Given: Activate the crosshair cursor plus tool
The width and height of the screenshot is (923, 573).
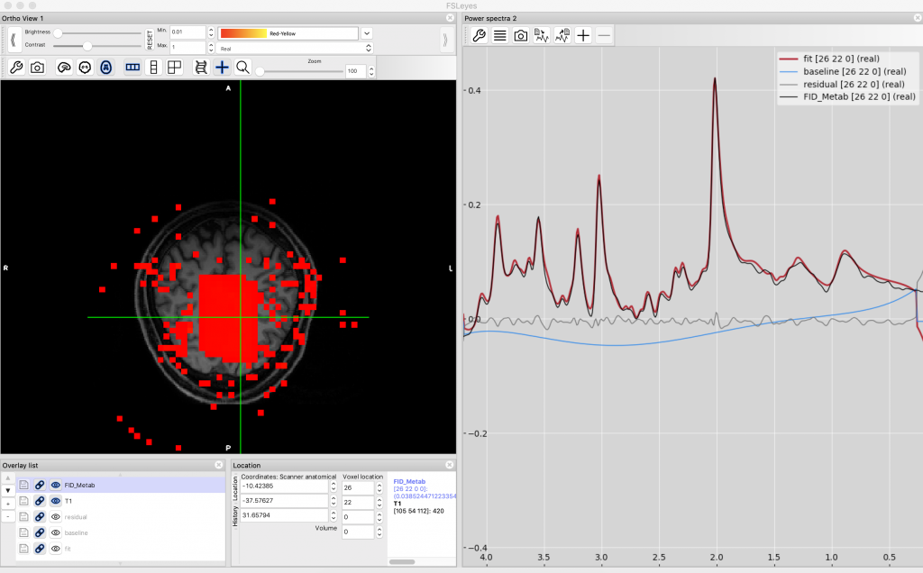Looking at the screenshot, I should [222, 67].
